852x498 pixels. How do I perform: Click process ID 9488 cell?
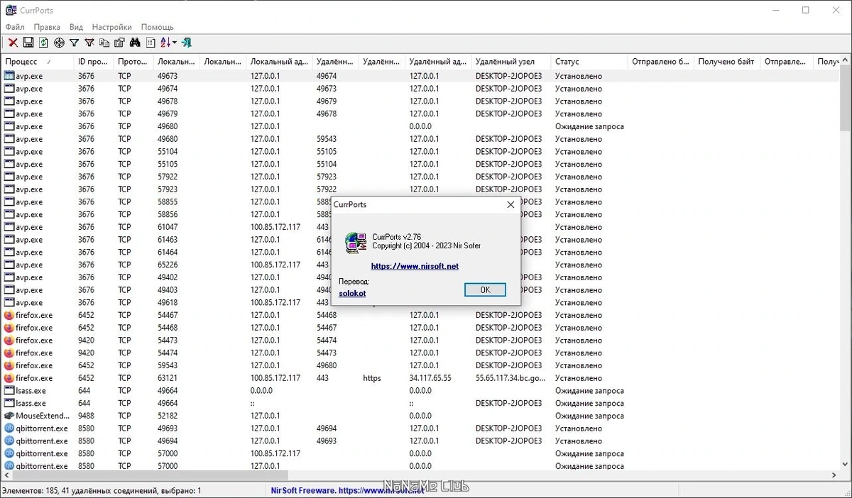tap(86, 416)
